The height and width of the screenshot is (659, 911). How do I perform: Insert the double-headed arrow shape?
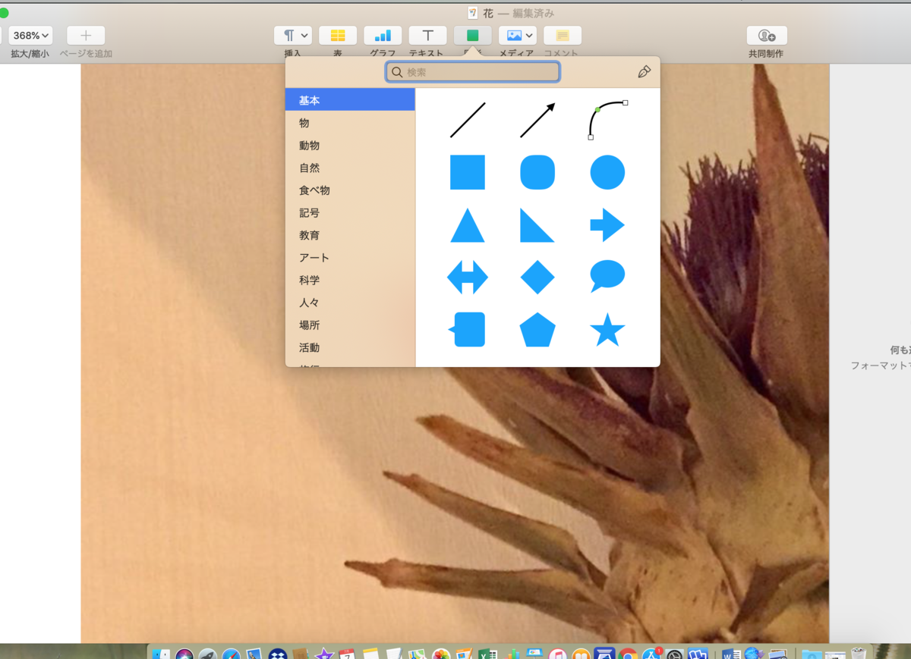coord(468,278)
